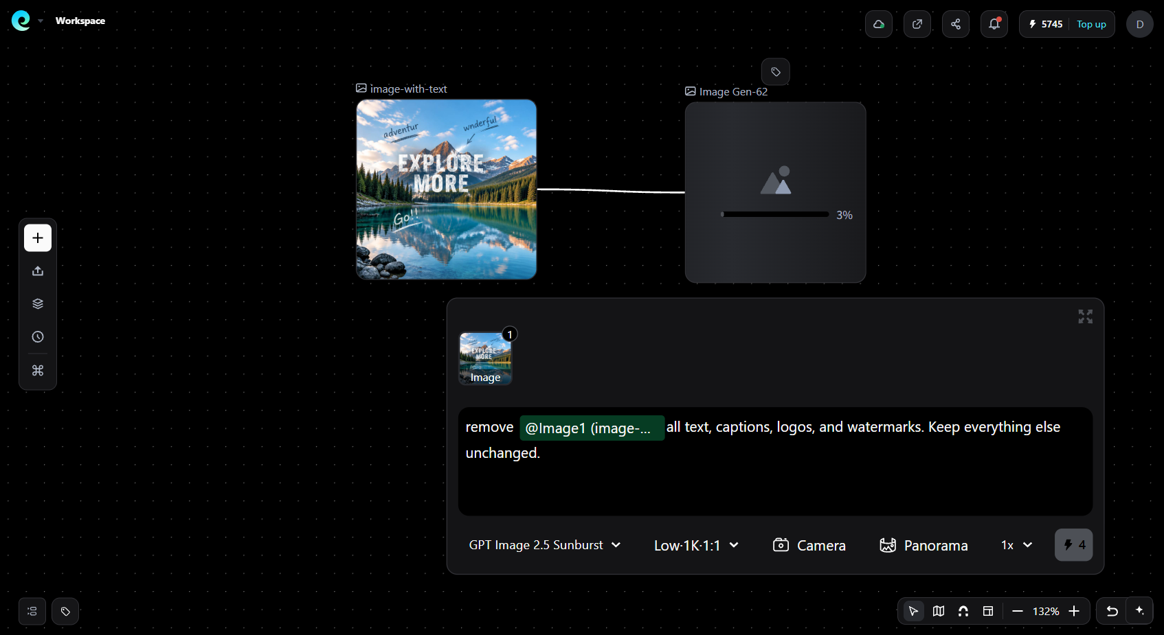Click the open external link icon
This screenshot has height=635, width=1164.
[917, 24]
